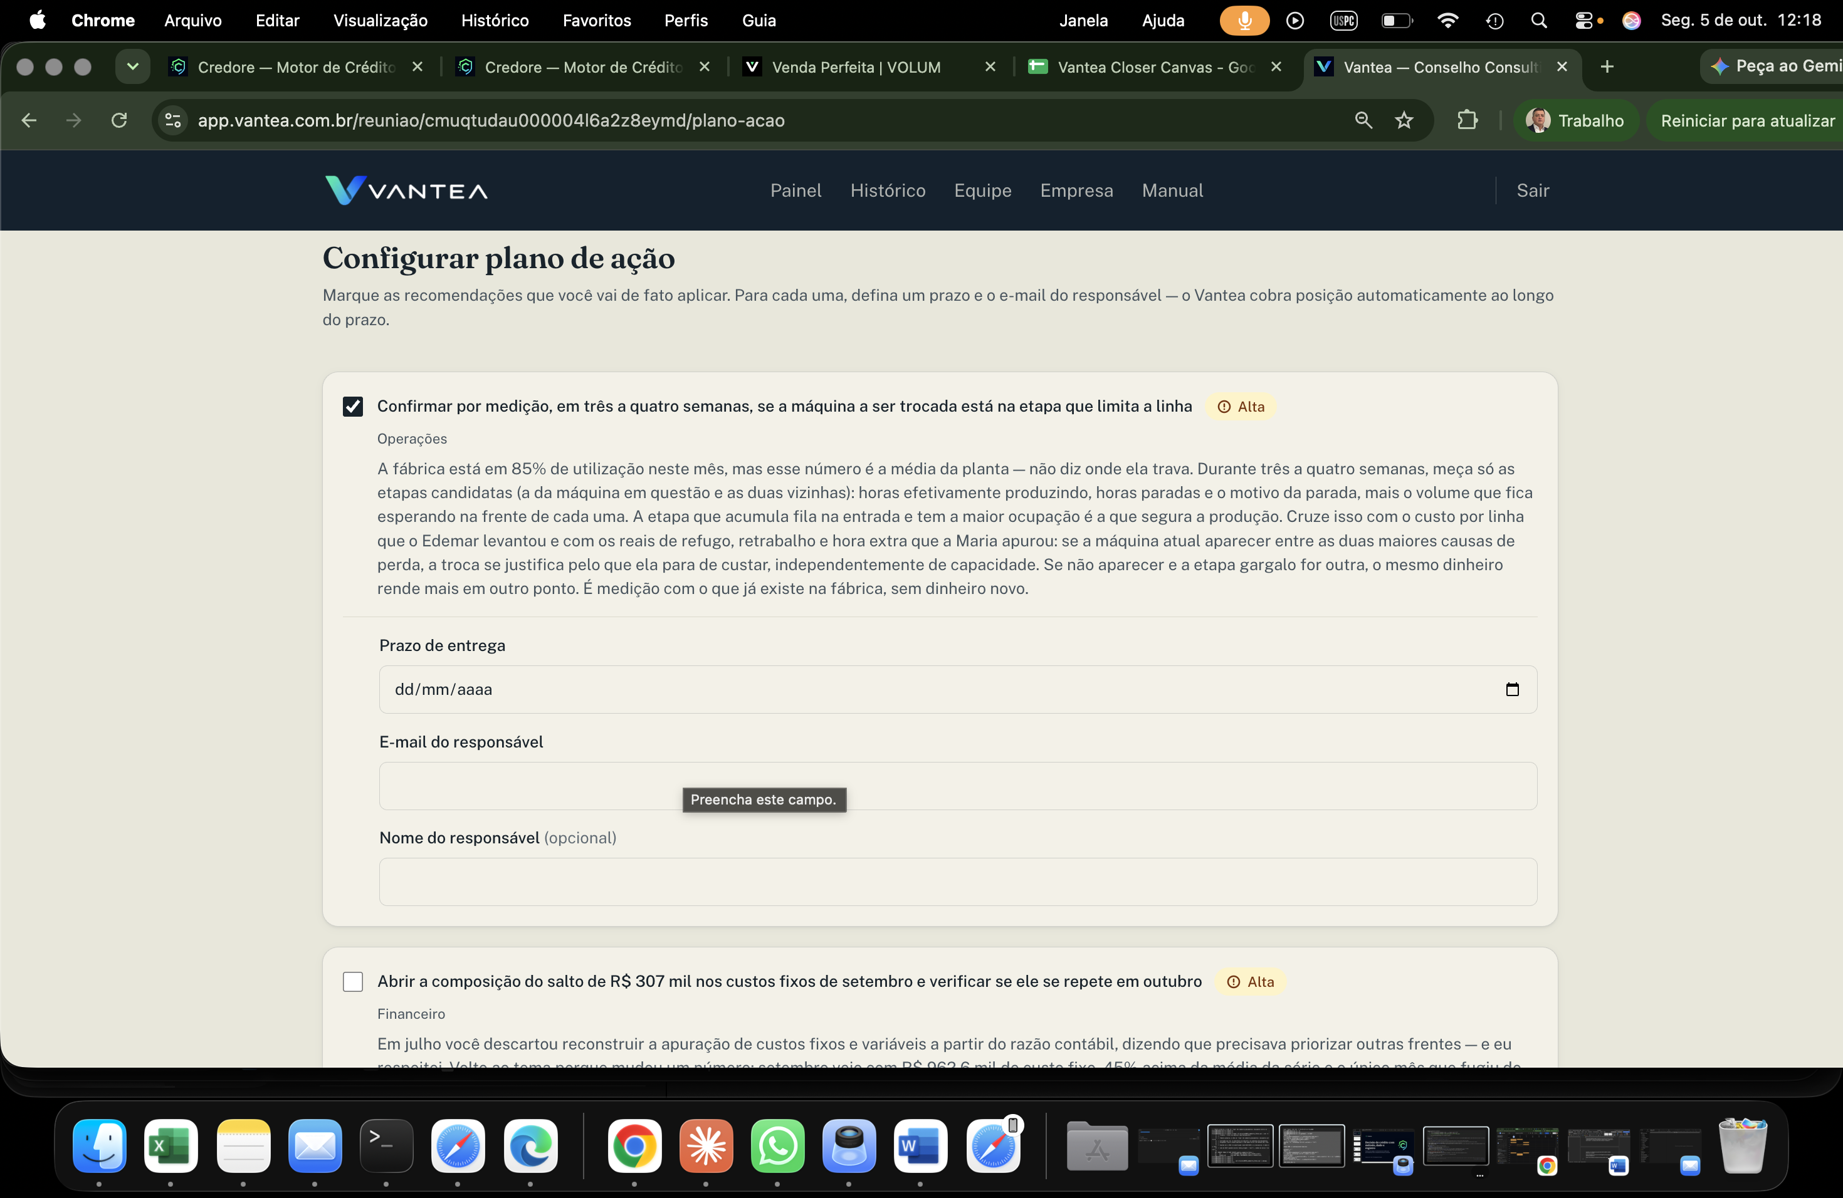Focus the E-mail do responsável field

click(957, 786)
